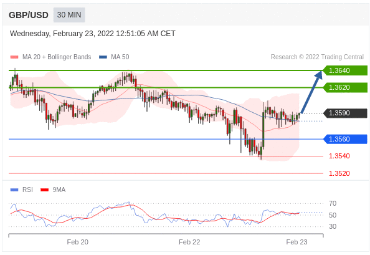The width and height of the screenshot is (370, 255).
Task: Click the GBP/USD pair title
Action: 29,15
